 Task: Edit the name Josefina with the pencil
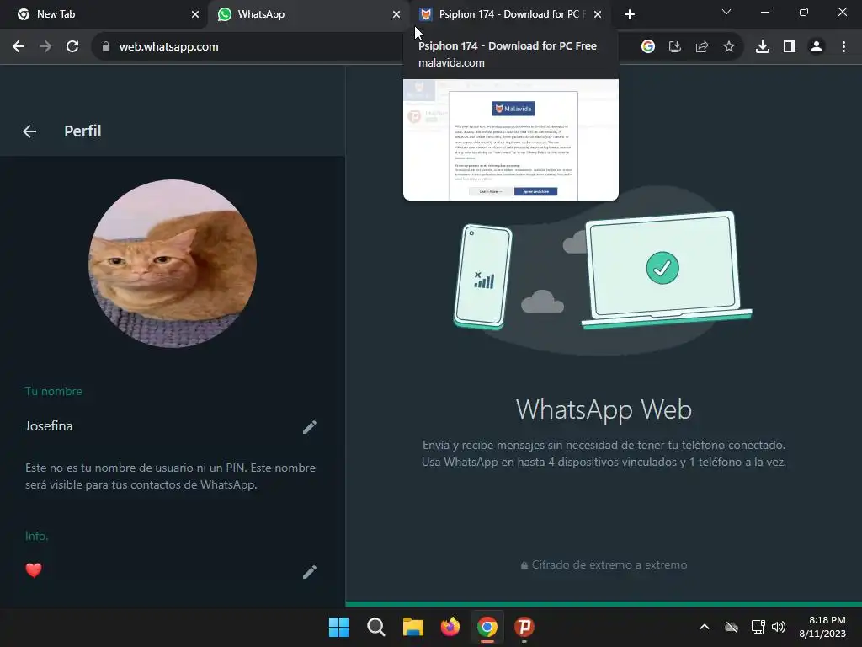[310, 427]
